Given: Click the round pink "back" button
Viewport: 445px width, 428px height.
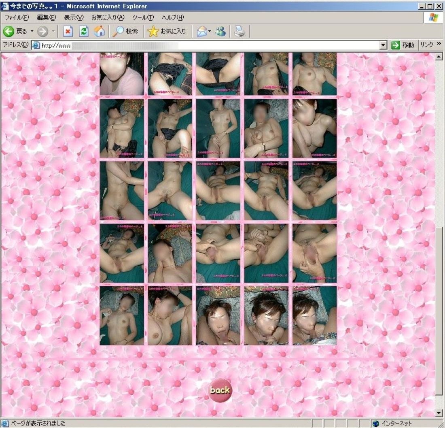Looking at the screenshot, I should point(220,390).
